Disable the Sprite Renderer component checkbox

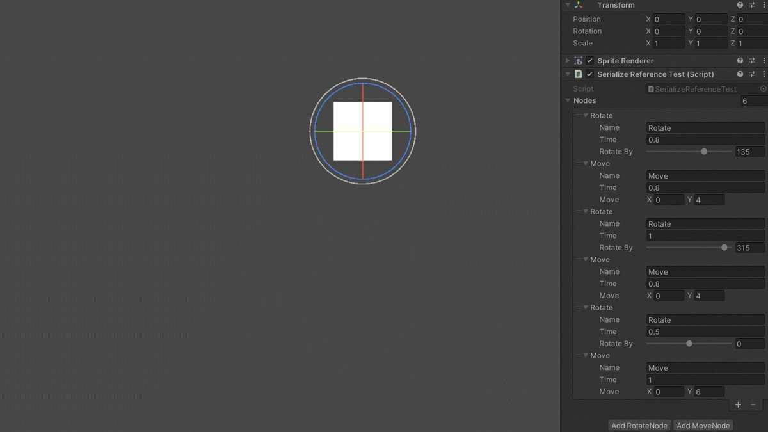[590, 61]
